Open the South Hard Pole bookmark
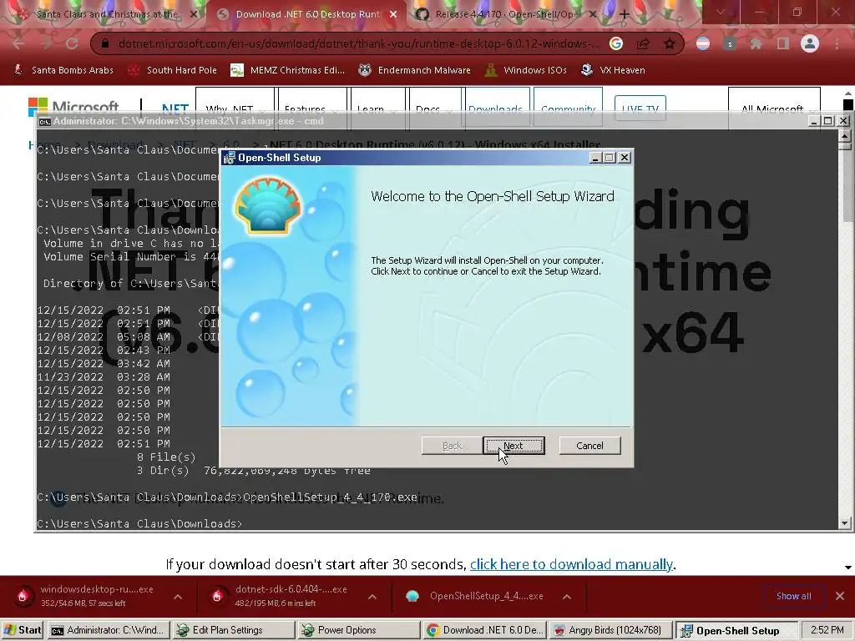The image size is (855, 641). coord(172,70)
